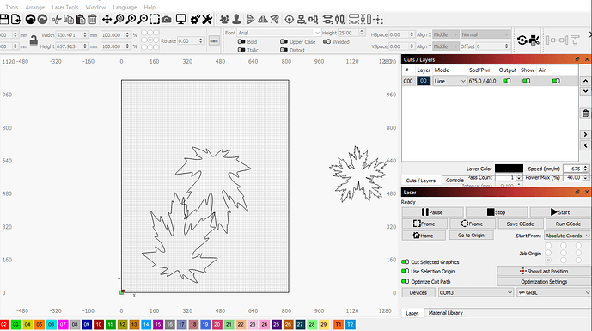
Task: Select the orange 05 palette color swatch
Action: pyautogui.click(x=40, y=325)
